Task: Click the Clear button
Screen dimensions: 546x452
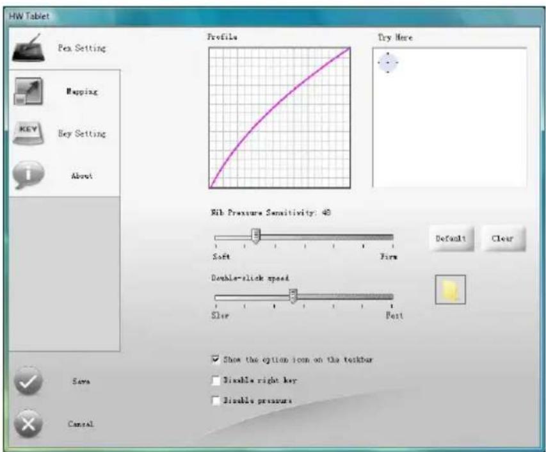Action: pyautogui.click(x=503, y=239)
